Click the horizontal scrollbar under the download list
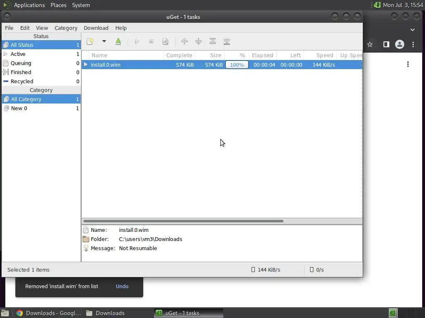425x318 pixels. 183,221
